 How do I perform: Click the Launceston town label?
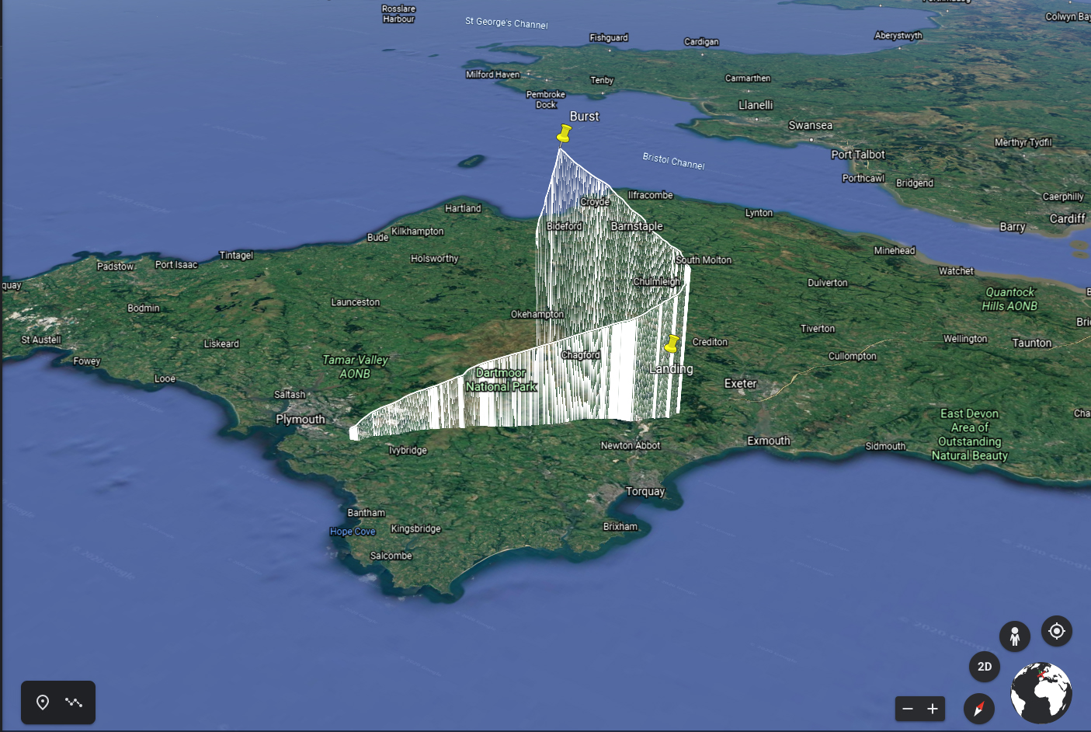coord(356,302)
